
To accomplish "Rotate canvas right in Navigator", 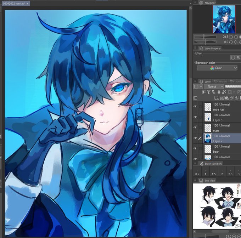I will 236,42.
